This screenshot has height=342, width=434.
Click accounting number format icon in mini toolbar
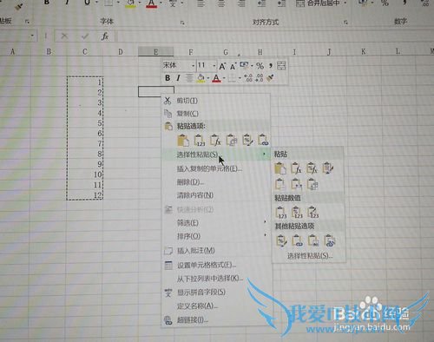(244, 66)
